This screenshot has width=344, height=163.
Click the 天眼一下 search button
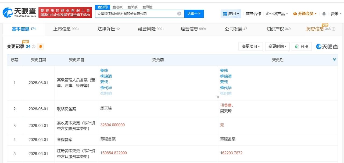tap(194, 14)
